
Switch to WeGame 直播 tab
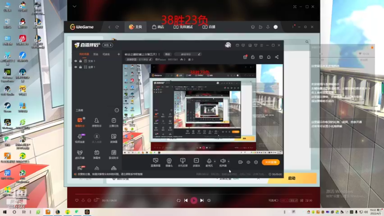(209, 27)
